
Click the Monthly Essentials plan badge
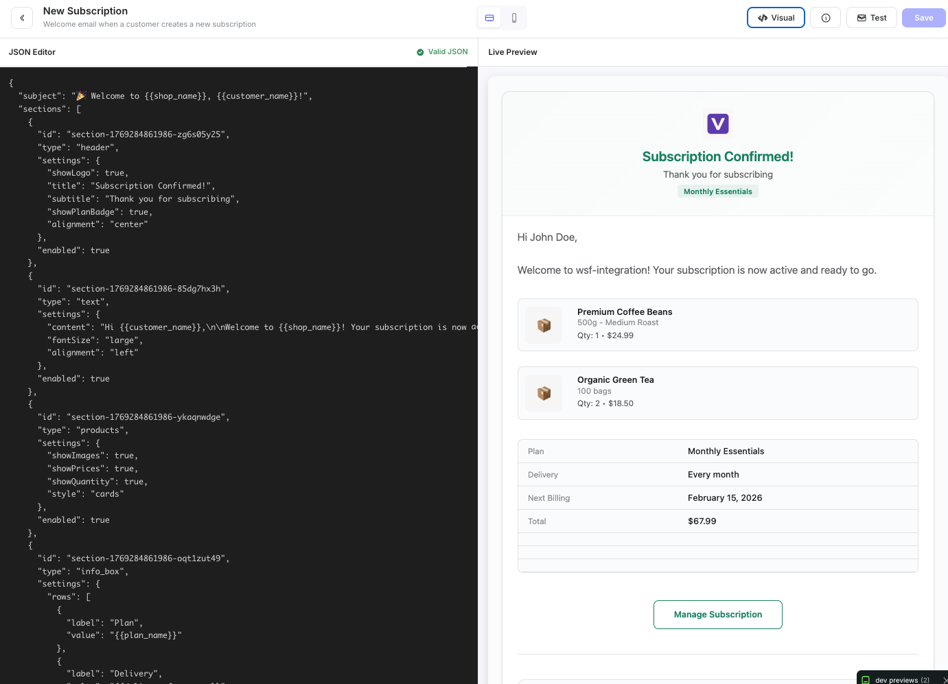click(718, 191)
